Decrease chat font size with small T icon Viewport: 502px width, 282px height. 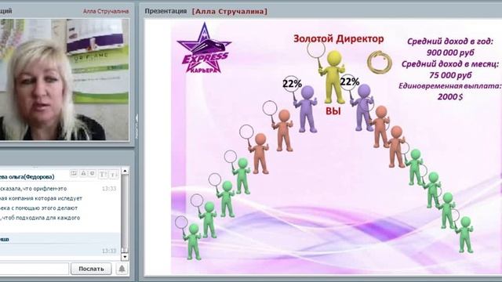tap(114, 174)
